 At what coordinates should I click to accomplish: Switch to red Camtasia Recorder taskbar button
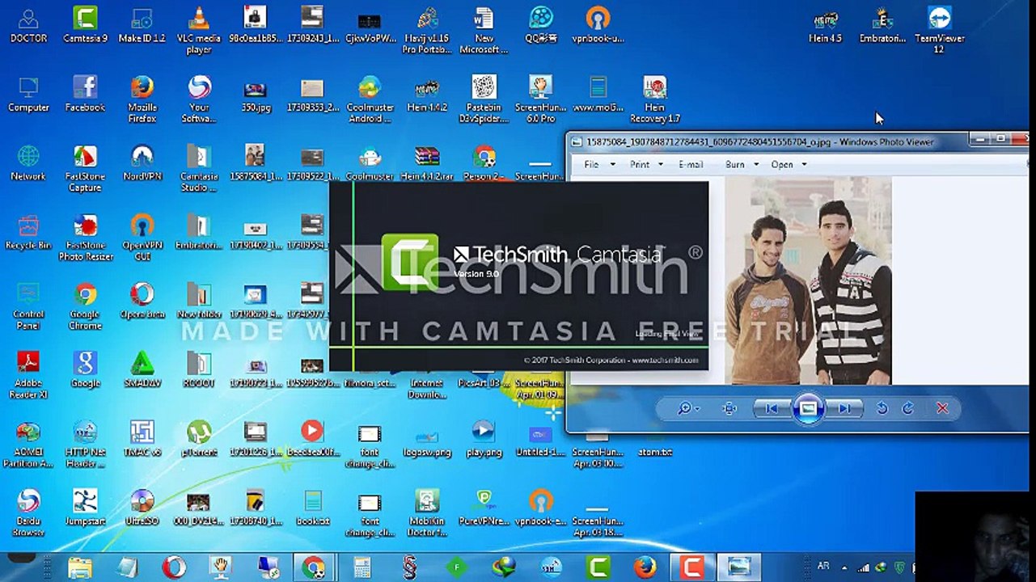[x=691, y=567]
